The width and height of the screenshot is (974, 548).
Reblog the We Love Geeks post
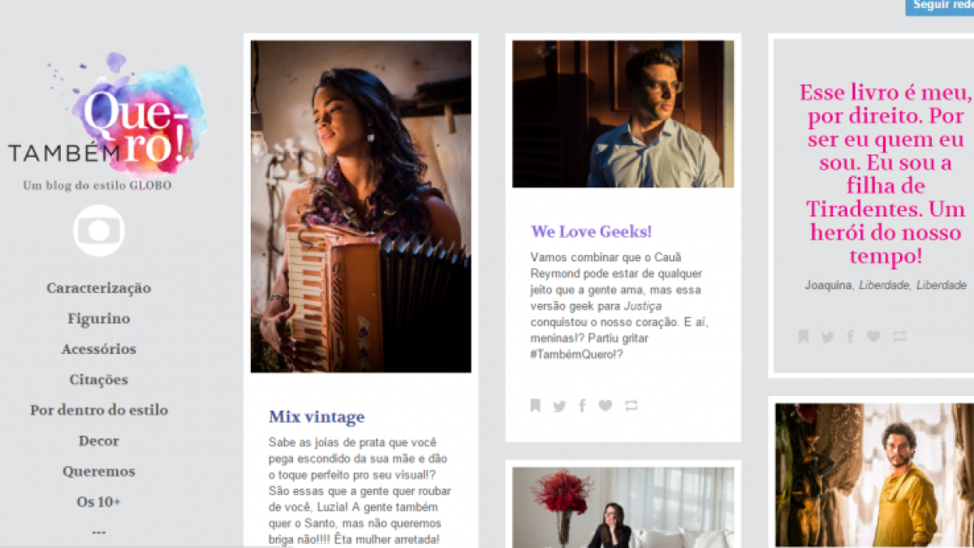tap(631, 405)
